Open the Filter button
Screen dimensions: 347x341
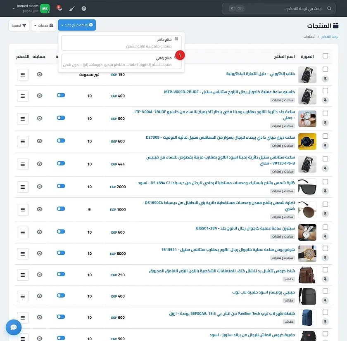pyautogui.click(x=19, y=26)
